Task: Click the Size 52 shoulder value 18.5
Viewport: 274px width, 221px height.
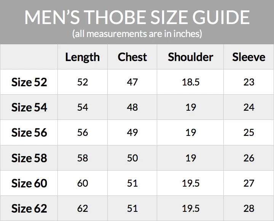Action: [191, 82]
